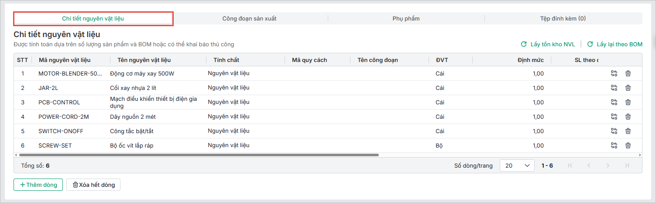Open the Phụ phẩm tab
The image size is (656, 203).
pos(406,18)
